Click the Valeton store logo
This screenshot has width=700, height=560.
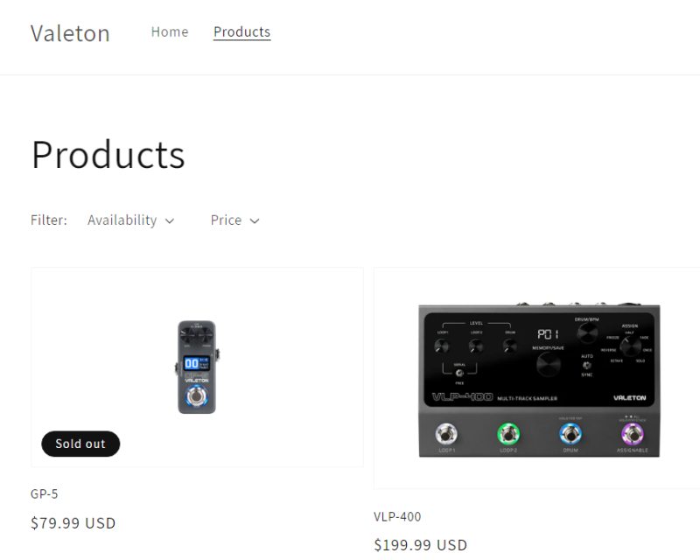click(70, 33)
